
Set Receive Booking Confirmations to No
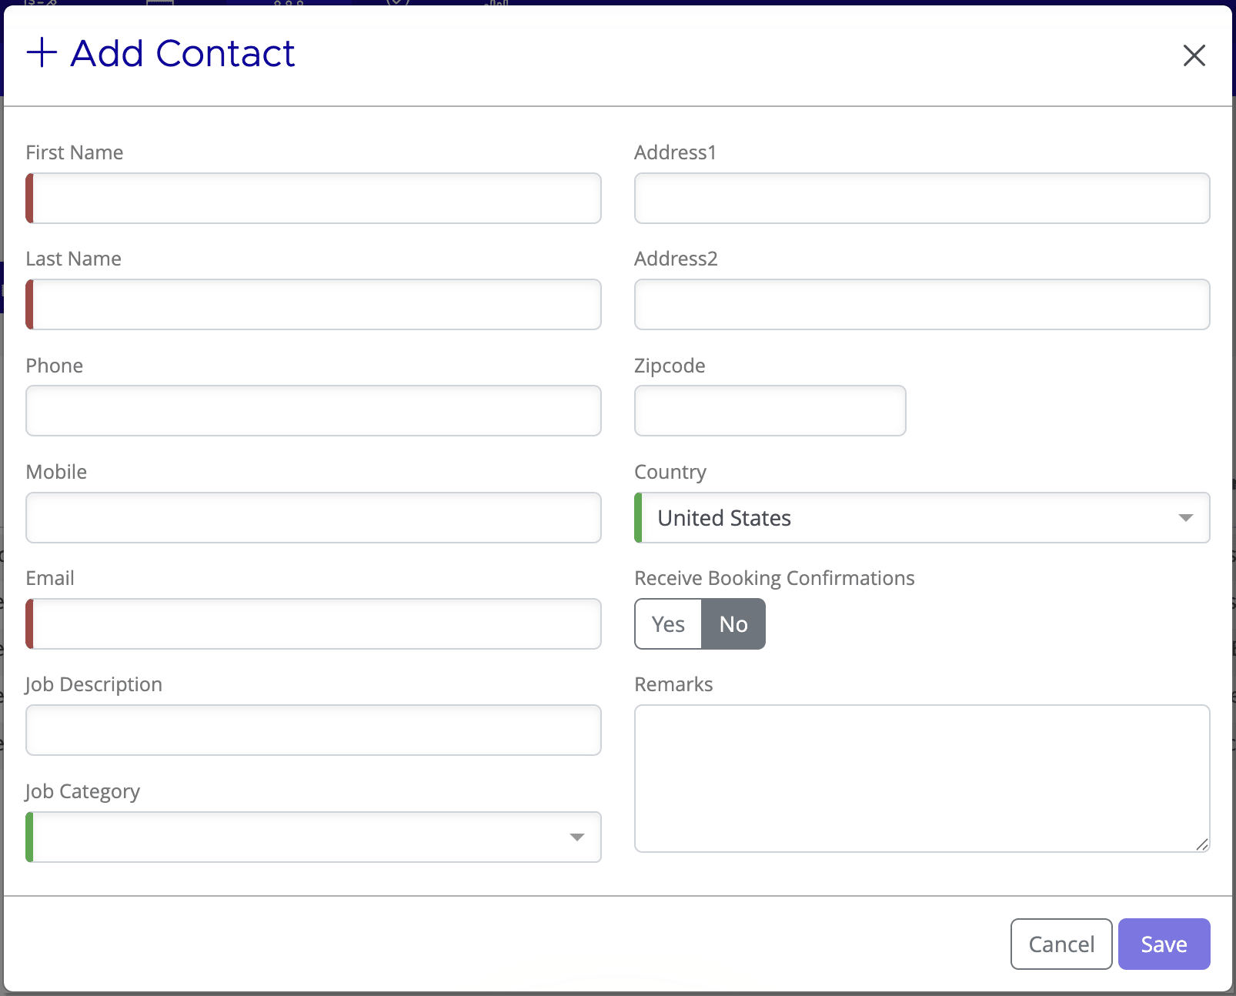click(x=733, y=623)
